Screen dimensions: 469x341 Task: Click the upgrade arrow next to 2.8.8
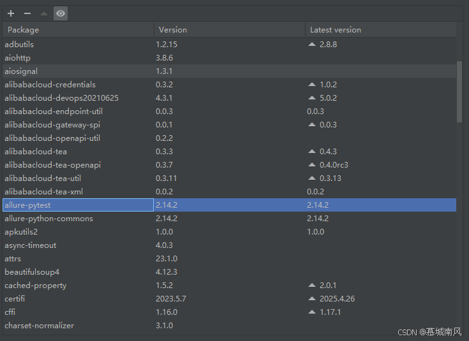pos(312,44)
